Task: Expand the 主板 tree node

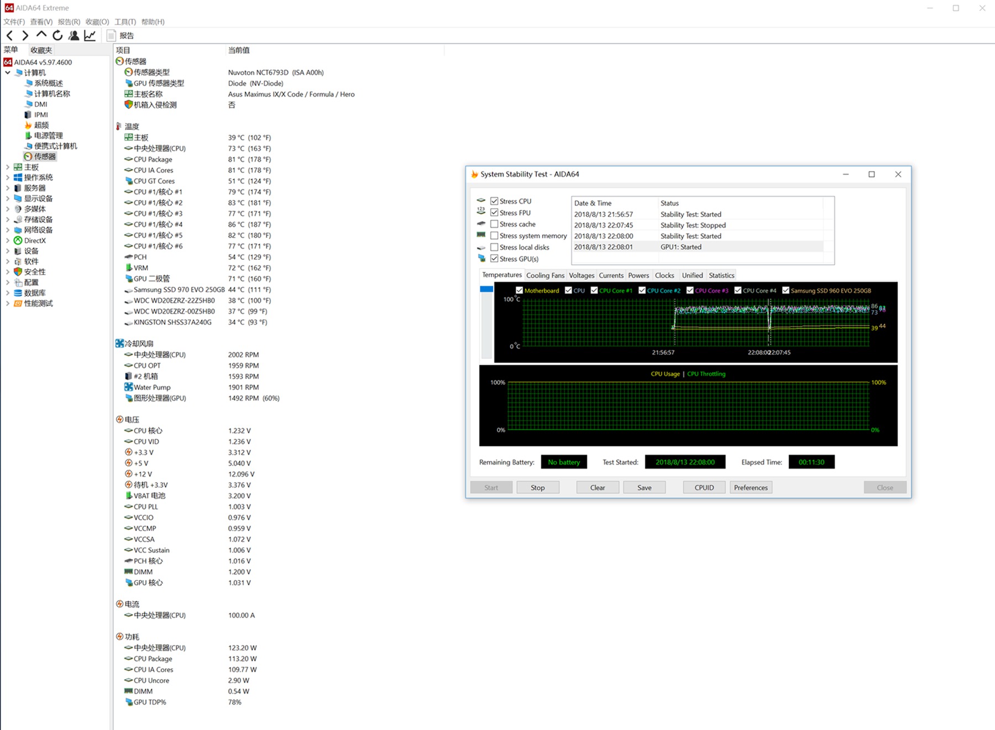Action: (8, 167)
